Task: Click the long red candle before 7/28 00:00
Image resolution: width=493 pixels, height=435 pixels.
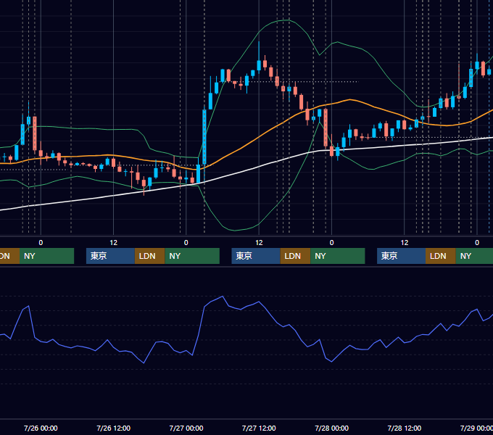Action: pos(326,128)
